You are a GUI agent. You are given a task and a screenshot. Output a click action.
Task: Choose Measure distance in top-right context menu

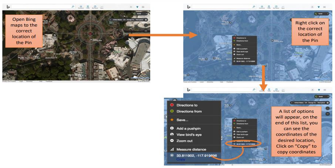244,58
